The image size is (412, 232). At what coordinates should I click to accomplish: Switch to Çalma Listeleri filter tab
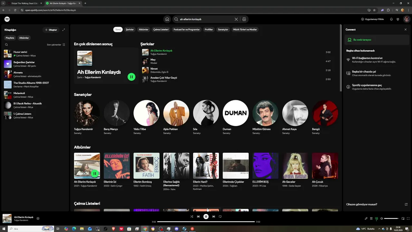coord(161,29)
